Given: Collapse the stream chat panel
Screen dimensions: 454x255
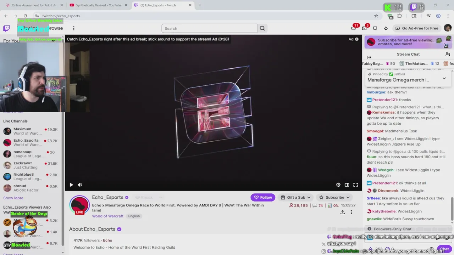Looking at the screenshot, I should pos(369,57).
